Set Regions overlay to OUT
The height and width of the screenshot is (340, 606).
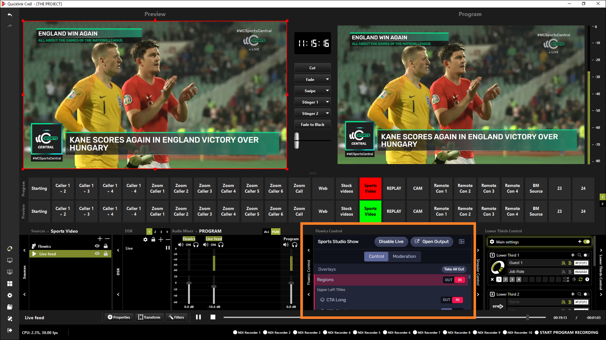point(449,280)
